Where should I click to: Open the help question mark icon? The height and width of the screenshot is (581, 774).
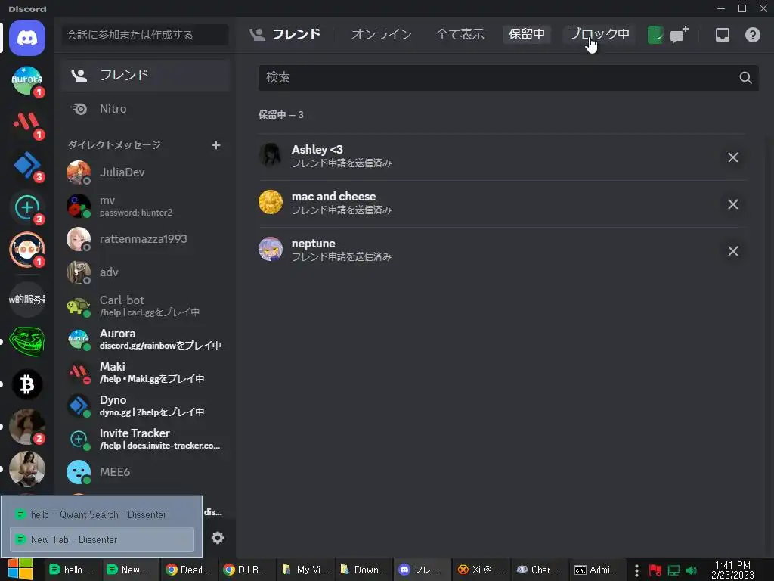(x=752, y=35)
